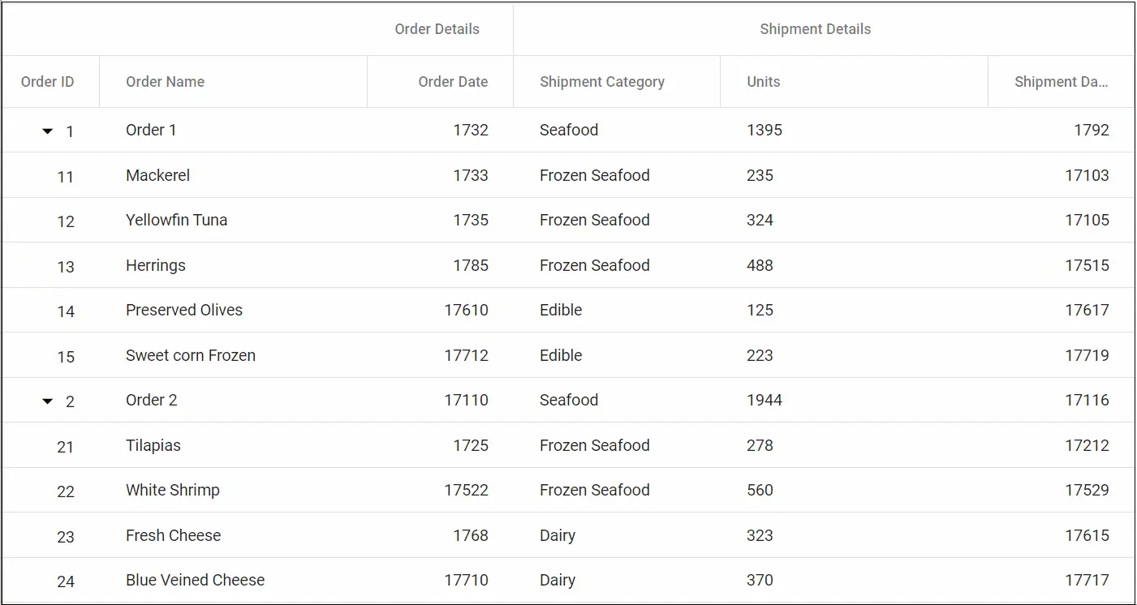Select the Fresh Cheese row
1137x605 pixels.
[173, 535]
